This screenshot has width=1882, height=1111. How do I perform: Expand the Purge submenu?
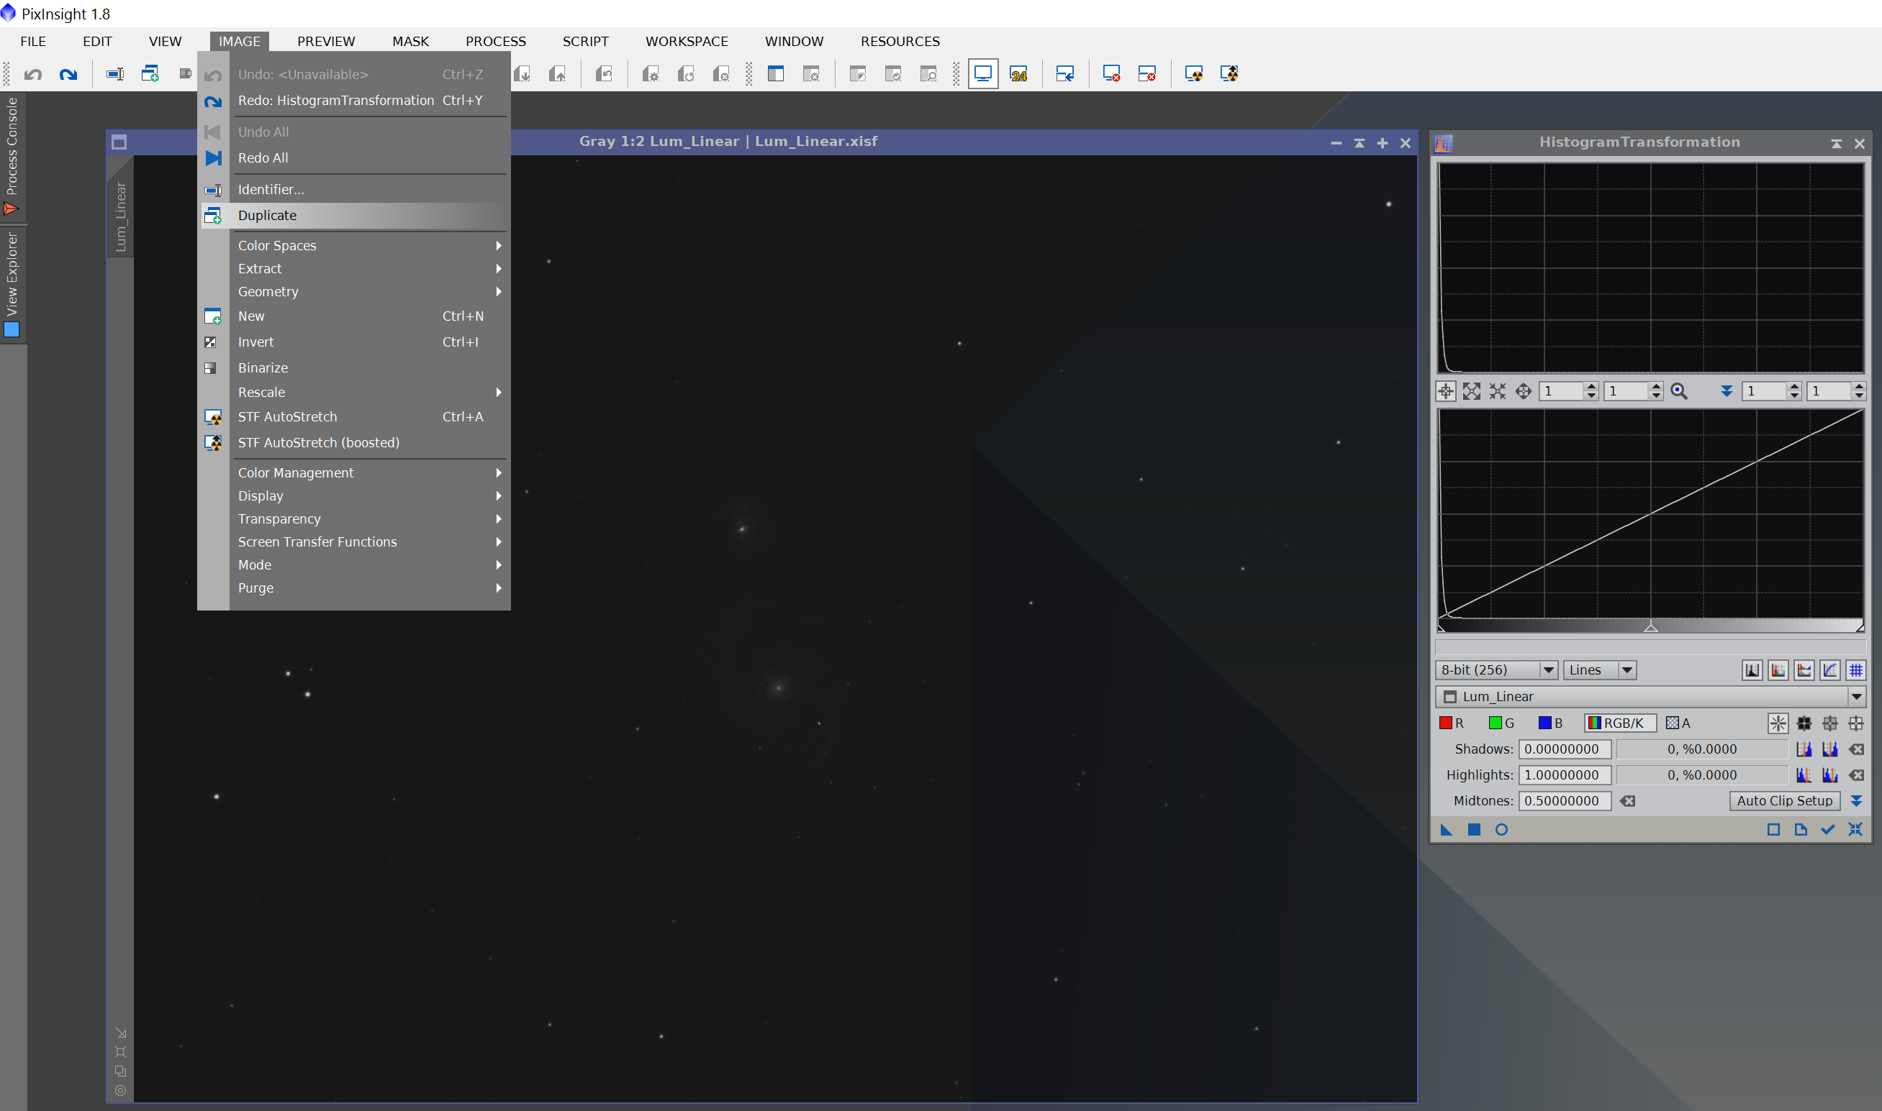[354, 587]
